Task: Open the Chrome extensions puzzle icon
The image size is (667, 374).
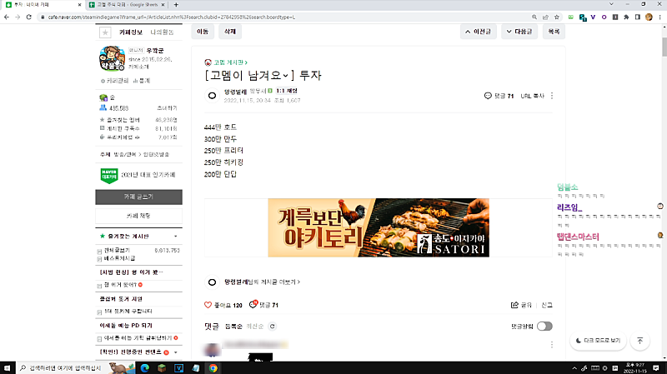Action: [626, 17]
